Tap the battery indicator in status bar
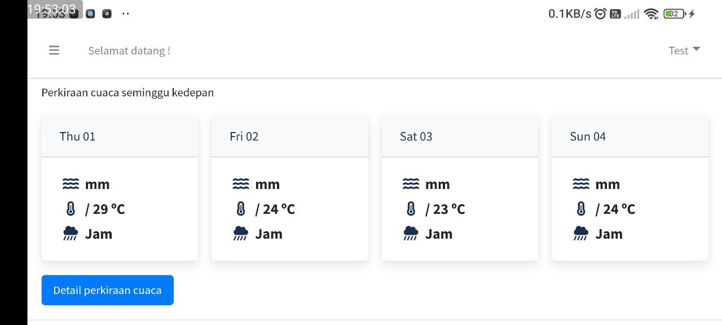 [x=675, y=14]
